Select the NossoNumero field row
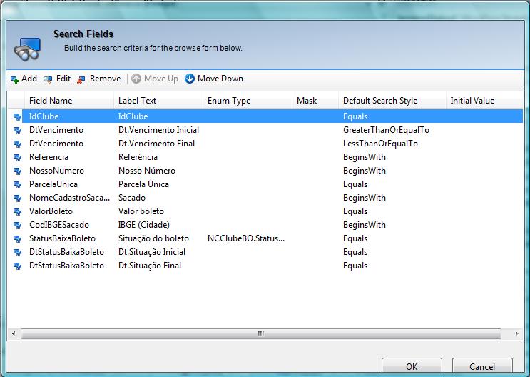 [56, 171]
